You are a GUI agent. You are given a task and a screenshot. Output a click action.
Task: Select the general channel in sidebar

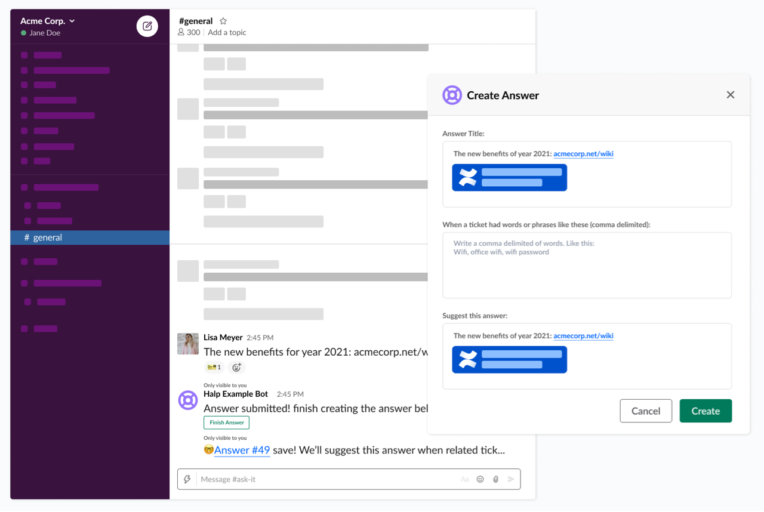tap(48, 238)
